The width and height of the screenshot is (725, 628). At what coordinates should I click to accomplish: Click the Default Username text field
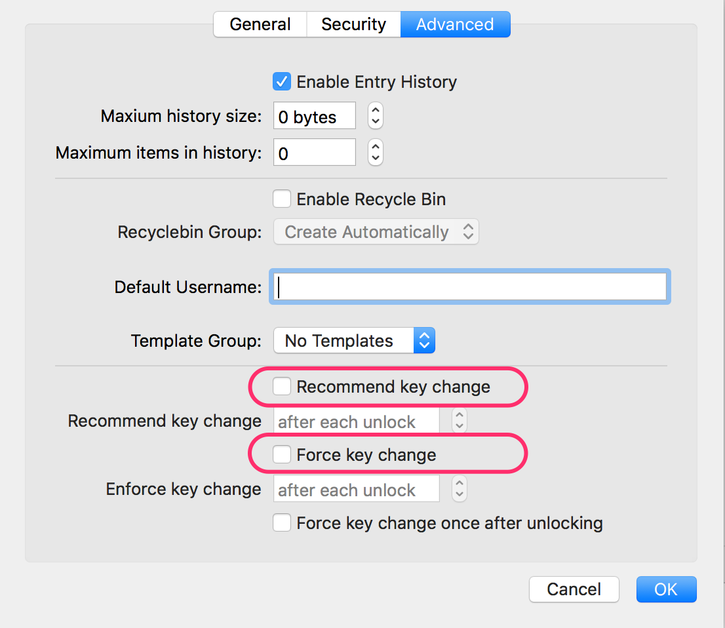(x=470, y=286)
